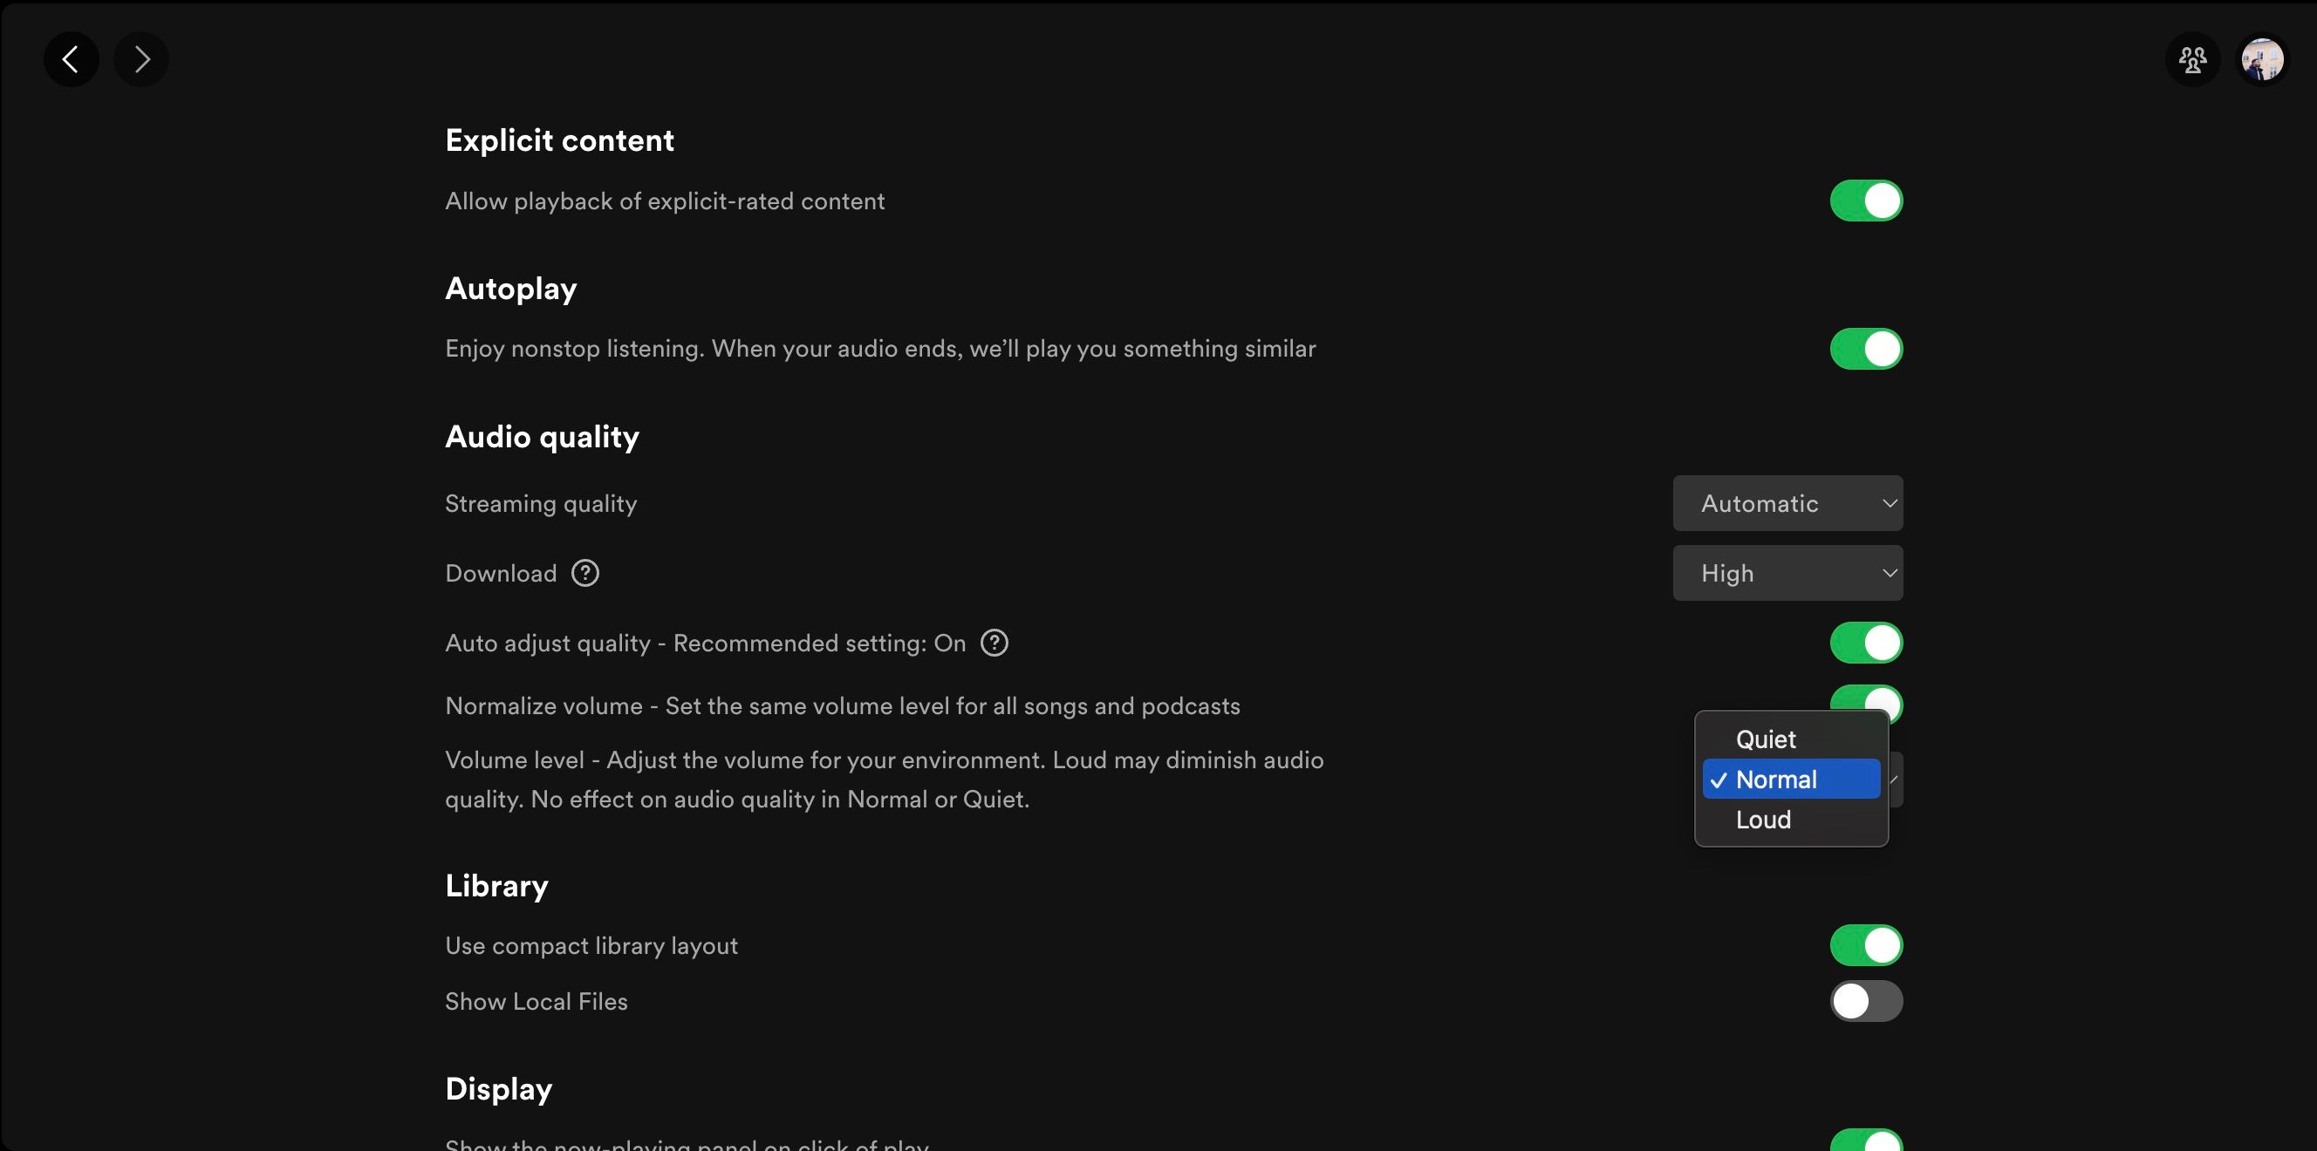The image size is (2317, 1151).
Task: Toggle the now-playing panel display switch
Action: 1865,1141
